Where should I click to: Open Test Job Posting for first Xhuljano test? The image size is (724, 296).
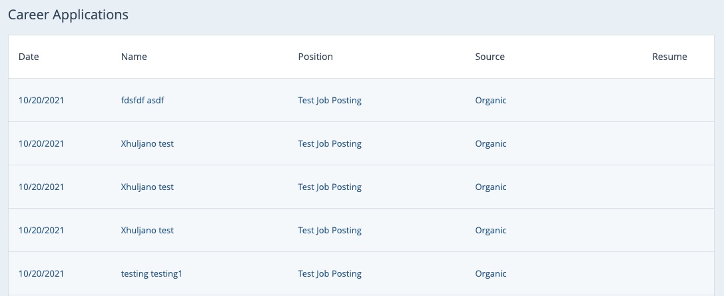330,144
